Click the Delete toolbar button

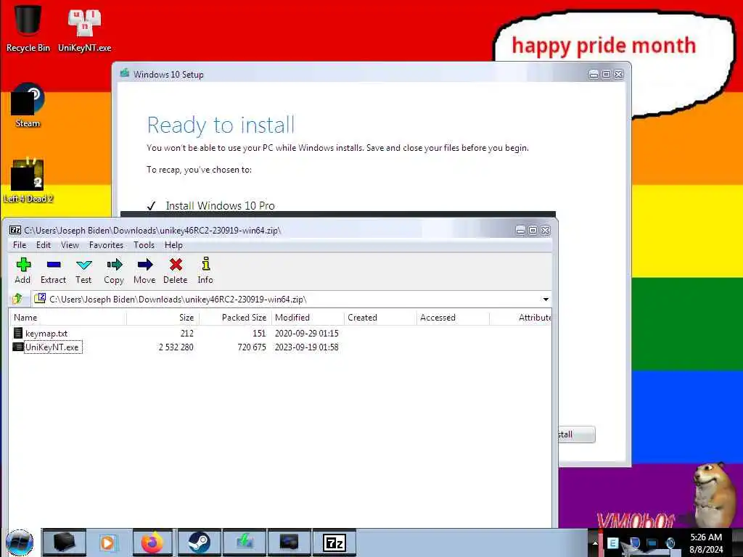[x=176, y=271]
